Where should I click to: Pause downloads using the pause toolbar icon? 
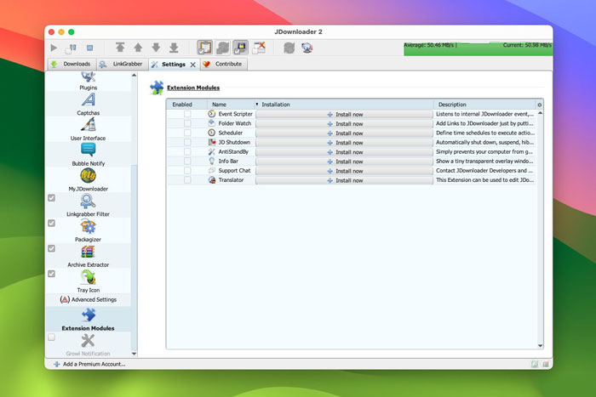point(71,48)
